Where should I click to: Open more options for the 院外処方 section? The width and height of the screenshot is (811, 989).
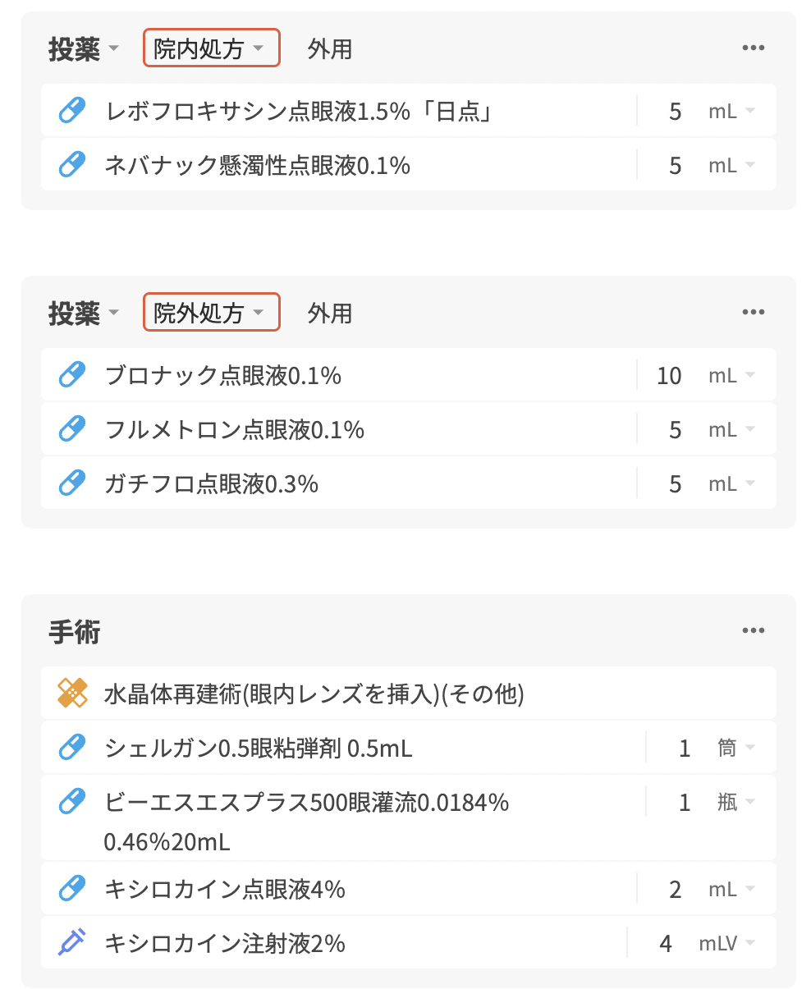(x=753, y=312)
